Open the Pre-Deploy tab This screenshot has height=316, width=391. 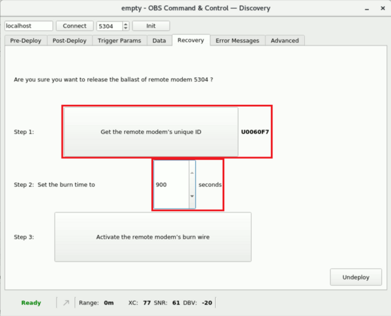pyautogui.click(x=26, y=41)
